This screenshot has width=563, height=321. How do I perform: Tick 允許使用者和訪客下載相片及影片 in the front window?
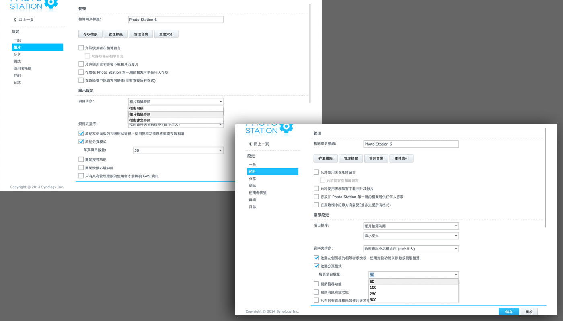coord(316,189)
